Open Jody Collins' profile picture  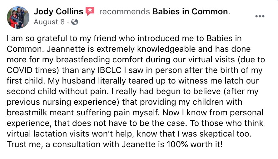point(18,17)
